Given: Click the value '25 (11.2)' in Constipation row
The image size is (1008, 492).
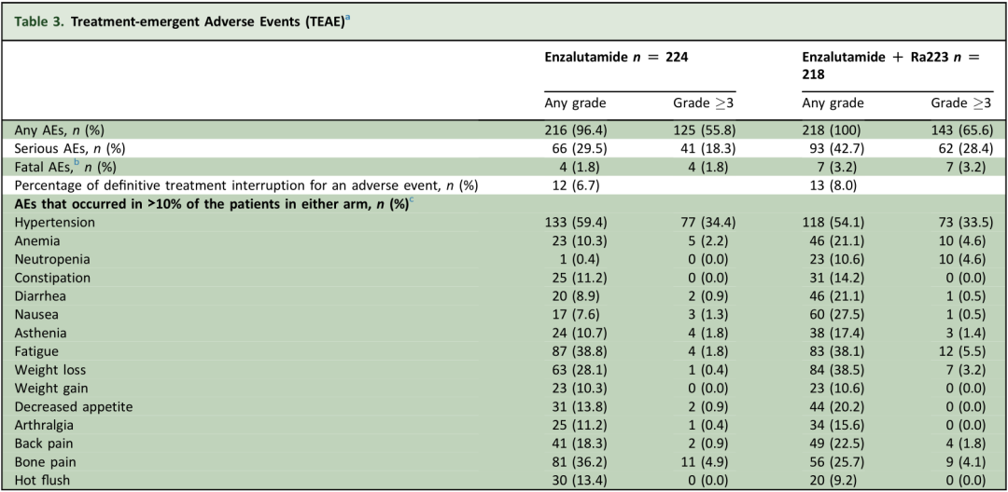Looking at the screenshot, I should [578, 278].
